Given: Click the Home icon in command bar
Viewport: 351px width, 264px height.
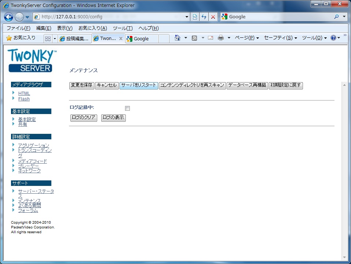Looking at the screenshot, I should coord(177,38).
